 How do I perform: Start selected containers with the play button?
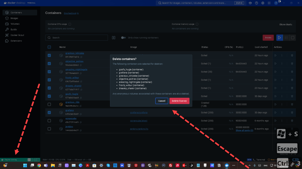click(x=280, y=38)
